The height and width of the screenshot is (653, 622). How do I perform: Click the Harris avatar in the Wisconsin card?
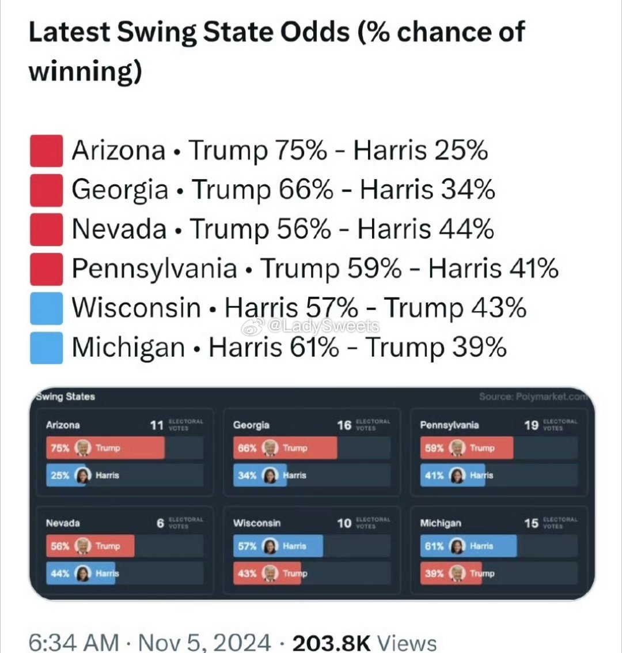coord(270,546)
